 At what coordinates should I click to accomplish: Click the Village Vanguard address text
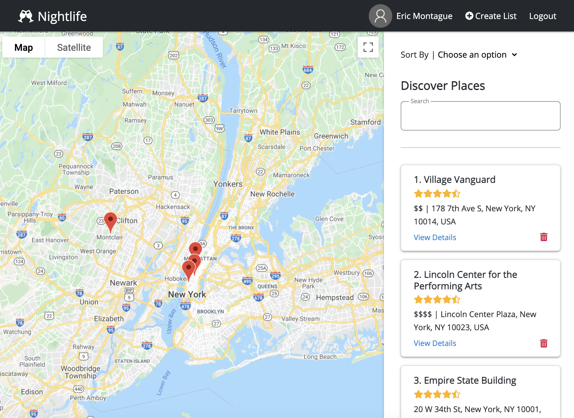point(475,215)
